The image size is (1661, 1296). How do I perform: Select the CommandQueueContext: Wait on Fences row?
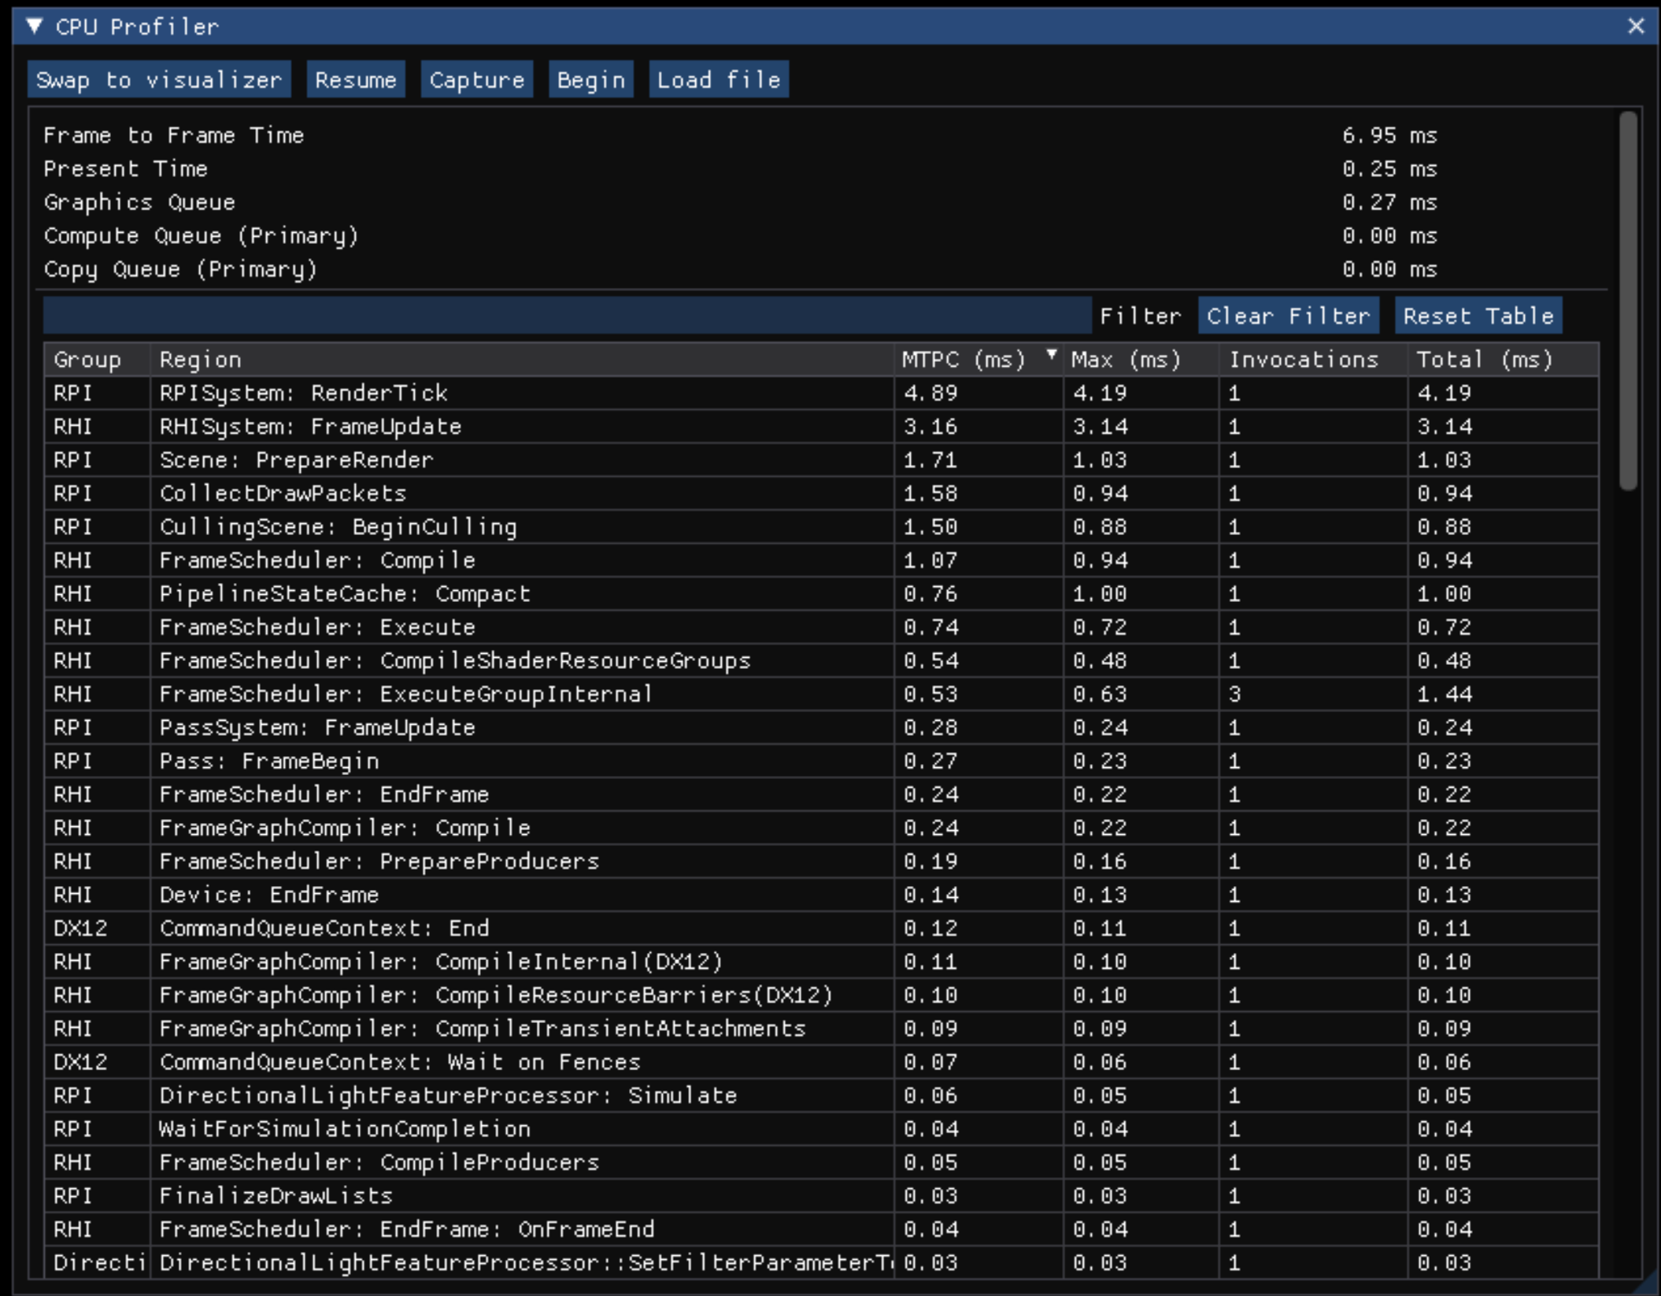[472, 1062]
